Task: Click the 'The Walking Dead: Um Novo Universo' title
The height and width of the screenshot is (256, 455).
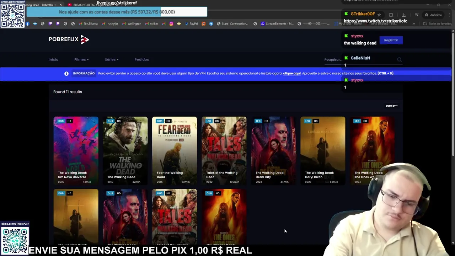Action: click(72, 175)
